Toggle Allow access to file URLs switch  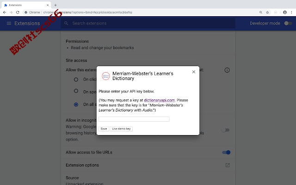click(226, 152)
